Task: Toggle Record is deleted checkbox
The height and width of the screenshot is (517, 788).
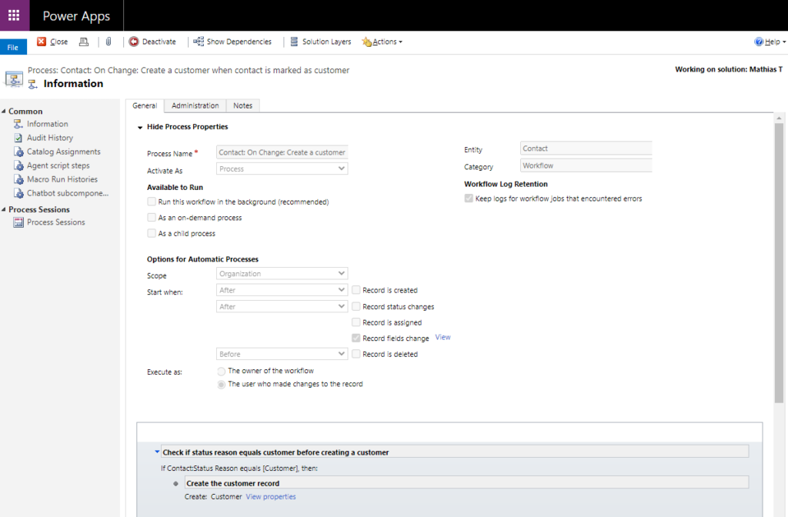Action: pyautogui.click(x=356, y=354)
